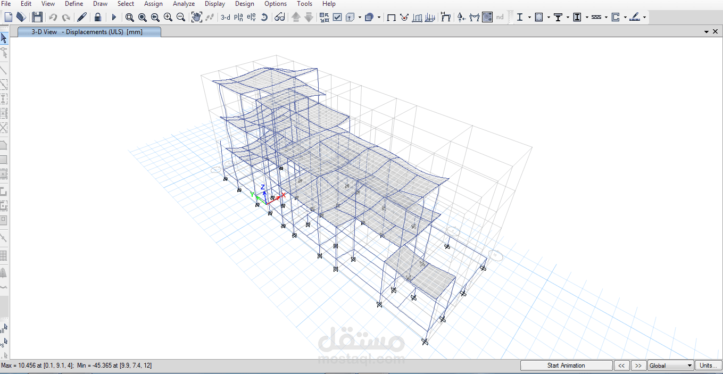Open the Design menu
Viewport: 723px width, 374px height.
[x=244, y=4]
